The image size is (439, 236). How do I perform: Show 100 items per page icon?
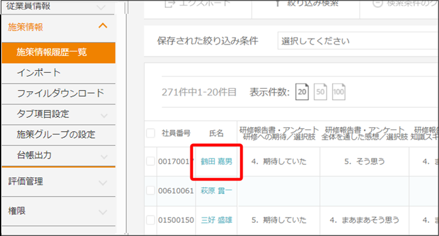coord(339,92)
